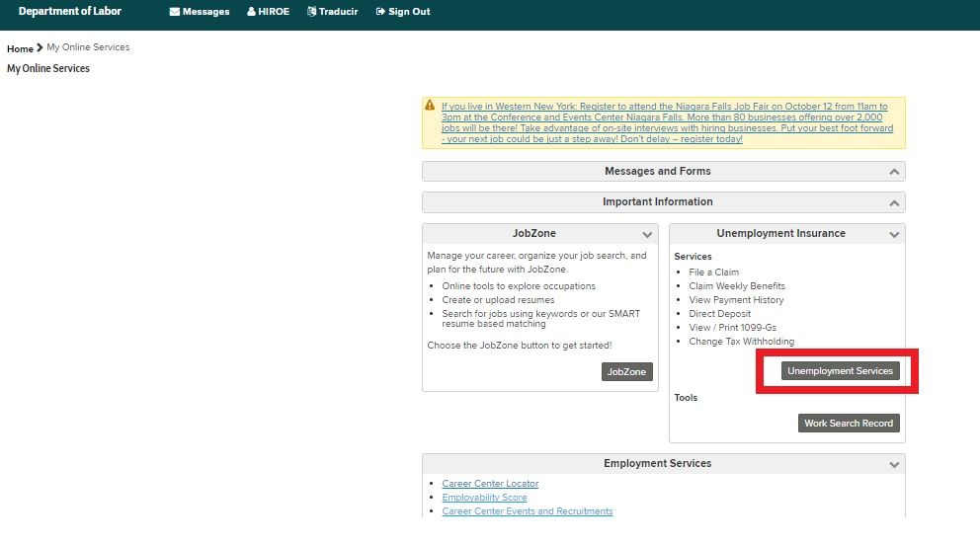Open the Employability Score link

click(484, 498)
